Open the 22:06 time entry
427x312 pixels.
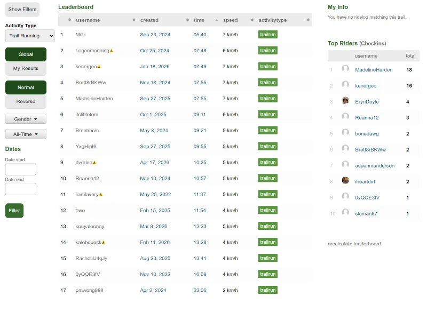click(x=200, y=291)
